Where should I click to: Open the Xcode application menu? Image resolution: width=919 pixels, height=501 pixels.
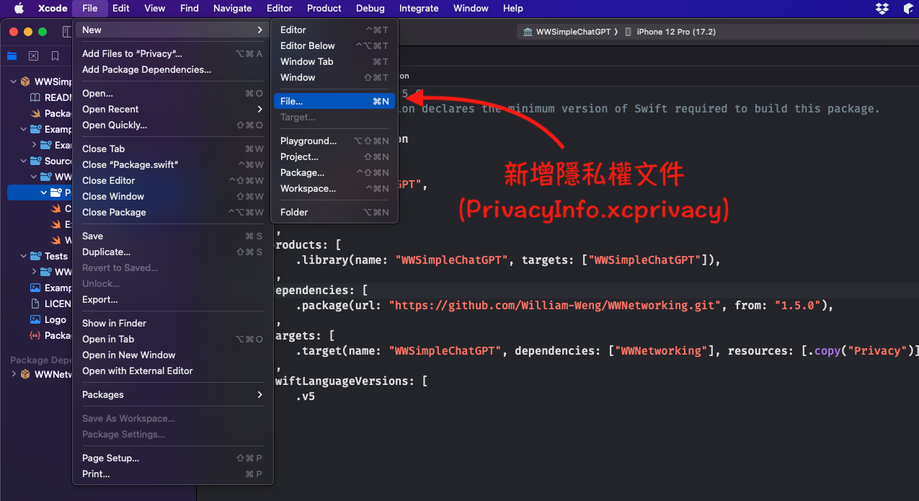(x=53, y=8)
